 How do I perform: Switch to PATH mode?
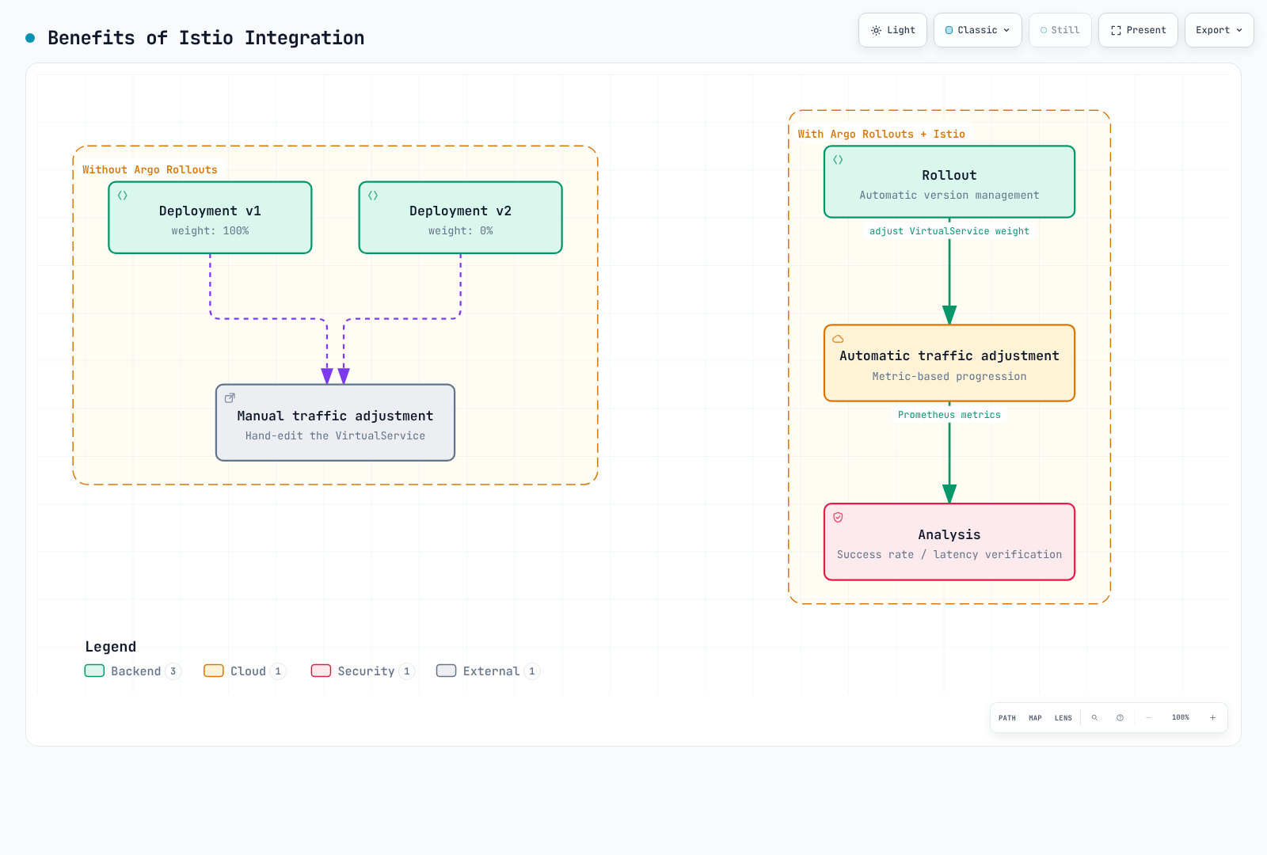click(1007, 718)
